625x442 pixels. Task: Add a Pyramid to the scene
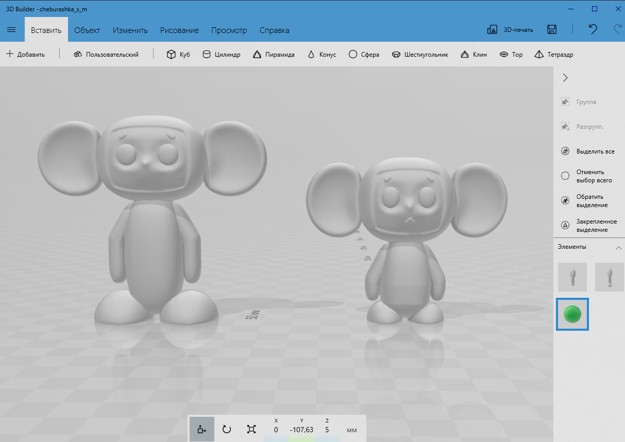[274, 55]
